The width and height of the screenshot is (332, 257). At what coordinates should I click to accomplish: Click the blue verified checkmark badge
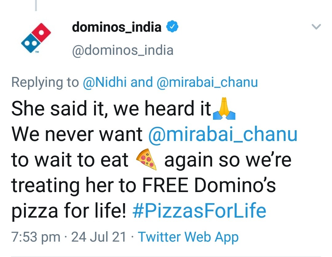[x=172, y=27]
